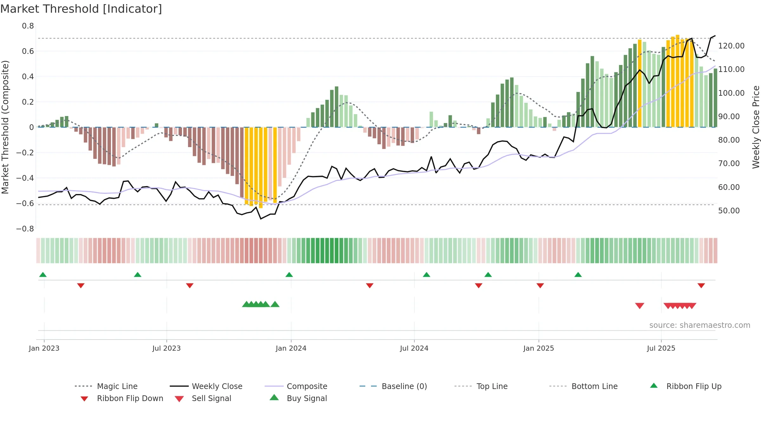
Task: Select the Ribbon Flip Down triangle around Aug 2023
Action: pyautogui.click(x=190, y=286)
